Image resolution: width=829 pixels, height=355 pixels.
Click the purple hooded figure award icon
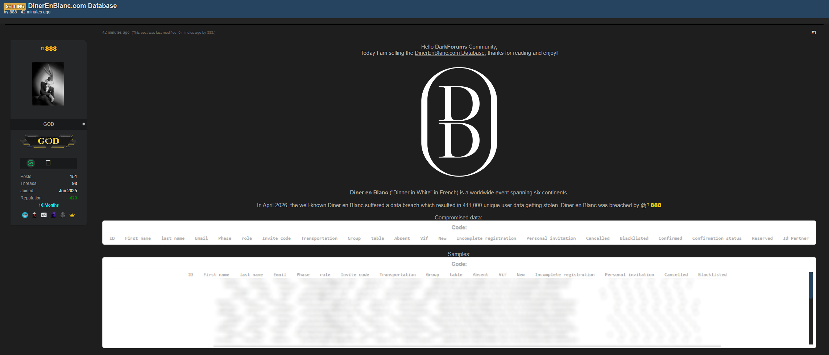(53, 215)
